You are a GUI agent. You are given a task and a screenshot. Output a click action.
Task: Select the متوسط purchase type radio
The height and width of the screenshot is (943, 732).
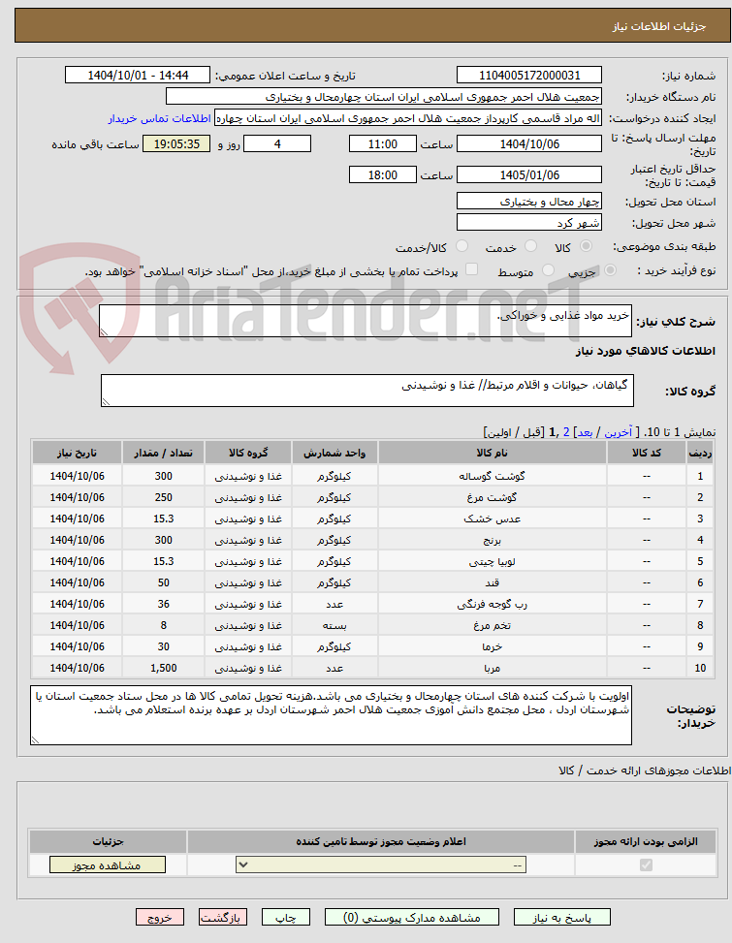[548, 270]
